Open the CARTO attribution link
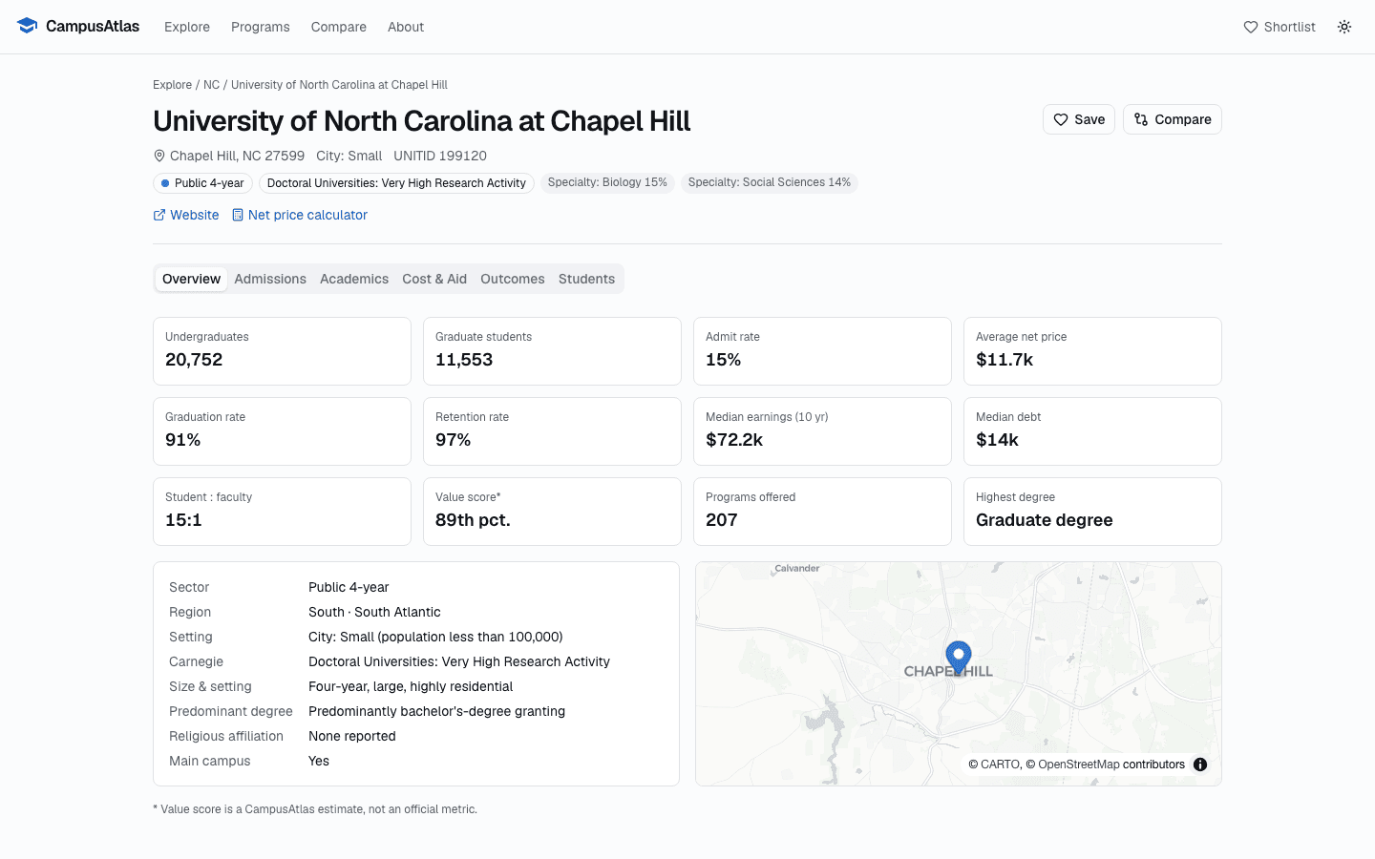The width and height of the screenshot is (1375, 859). click(1001, 765)
